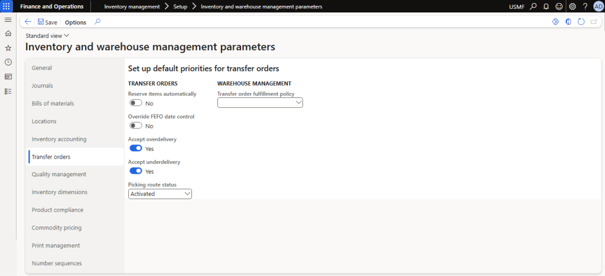Expand the Standard view selector

click(47, 35)
